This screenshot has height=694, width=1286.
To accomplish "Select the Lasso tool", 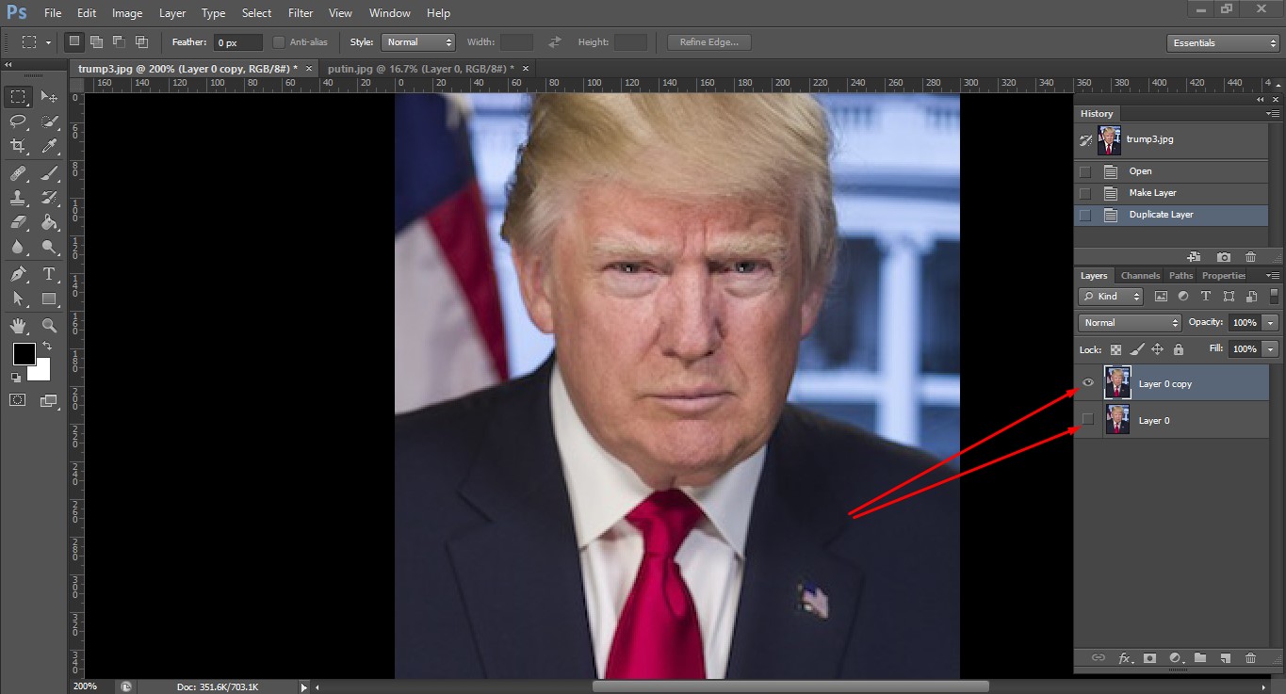I will click(x=18, y=121).
